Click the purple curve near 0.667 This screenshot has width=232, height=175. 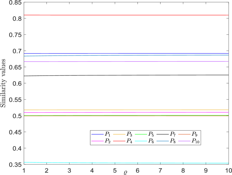coord(126,61)
